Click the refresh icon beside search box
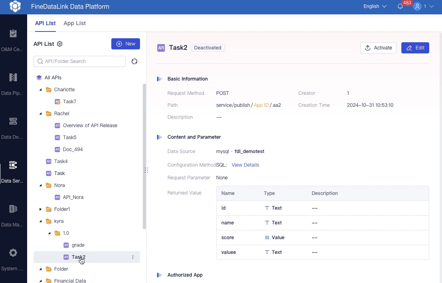 point(134,61)
